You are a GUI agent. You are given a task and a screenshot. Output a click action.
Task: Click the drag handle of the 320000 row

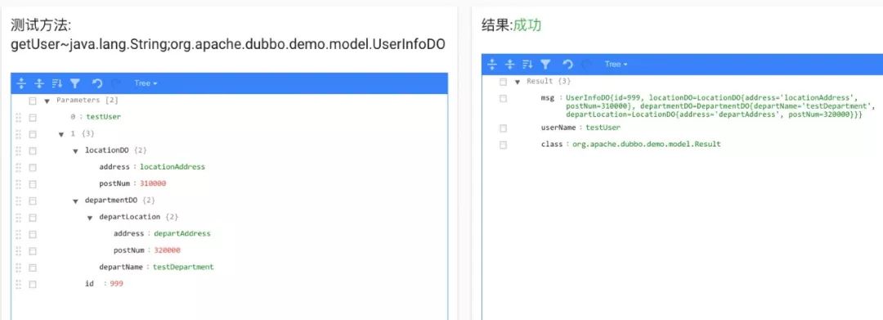coord(18,250)
